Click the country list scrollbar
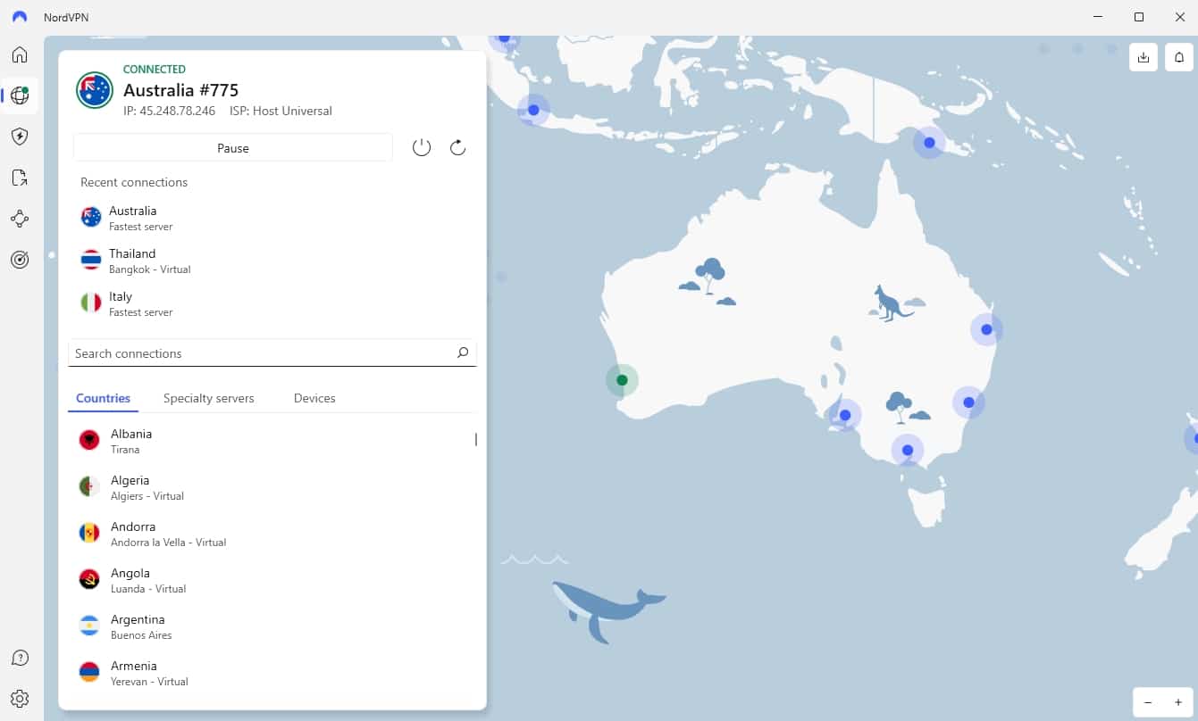This screenshot has width=1198, height=721. 475,439
